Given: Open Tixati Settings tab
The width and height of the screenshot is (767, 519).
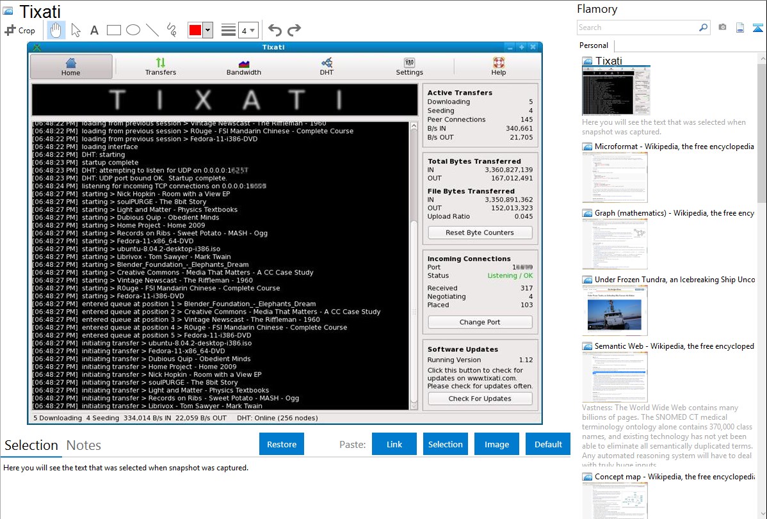Looking at the screenshot, I should [409, 67].
